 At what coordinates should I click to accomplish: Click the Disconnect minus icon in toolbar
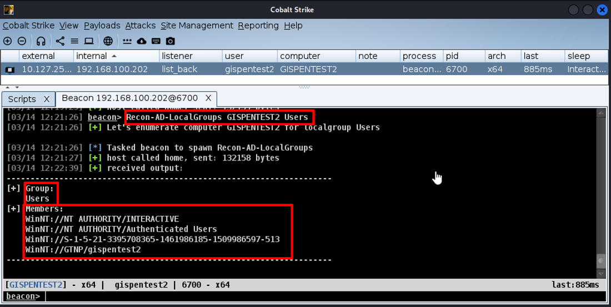[22, 41]
